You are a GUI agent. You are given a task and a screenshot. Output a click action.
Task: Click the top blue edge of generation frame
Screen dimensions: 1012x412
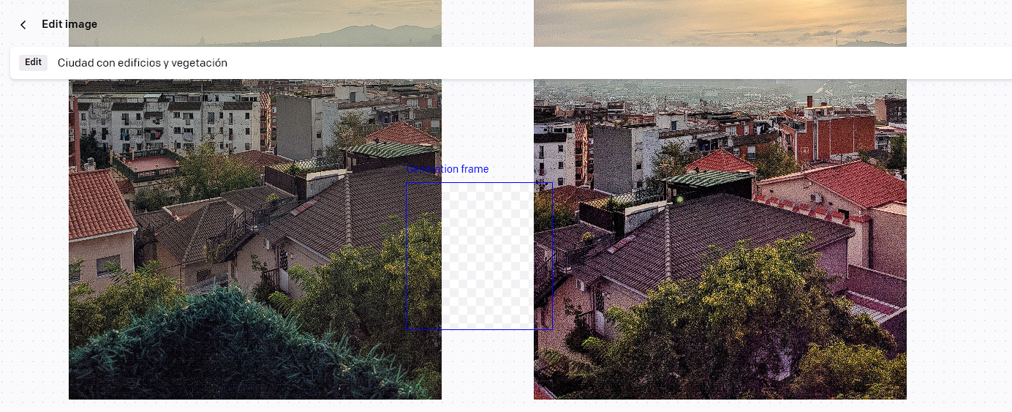click(x=488, y=182)
